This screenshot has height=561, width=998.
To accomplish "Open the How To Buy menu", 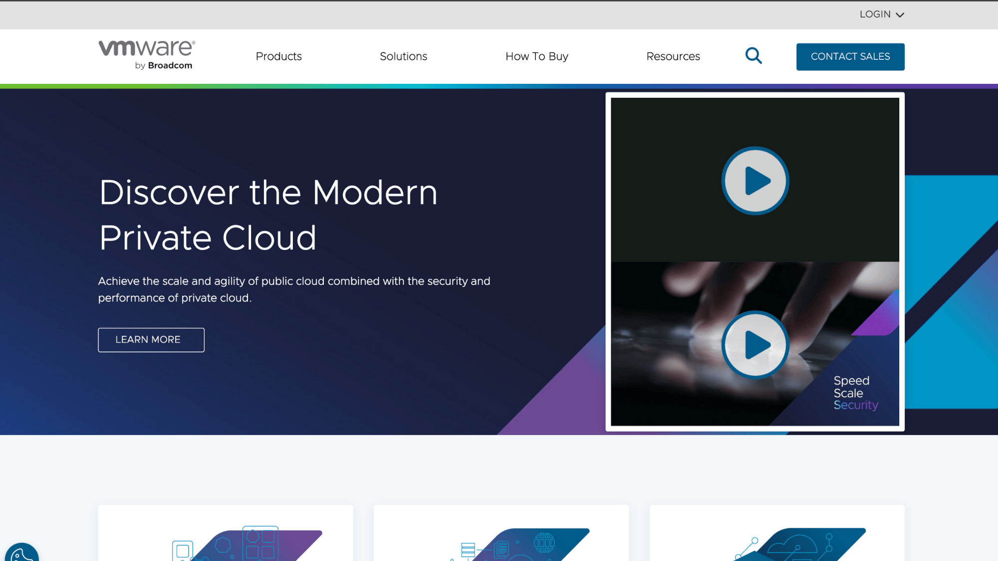I will point(536,56).
